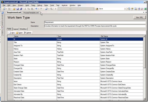Open the Properties Window toolbar icon
The width and height of the screenshot is (148, 102).
[132, 9]
